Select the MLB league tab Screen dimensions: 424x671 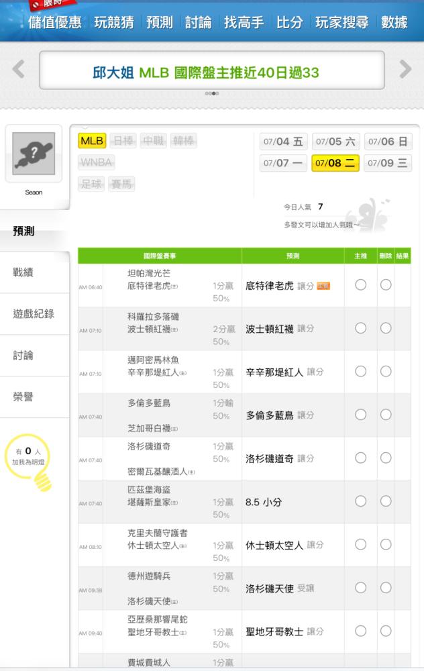pos(92,141)
